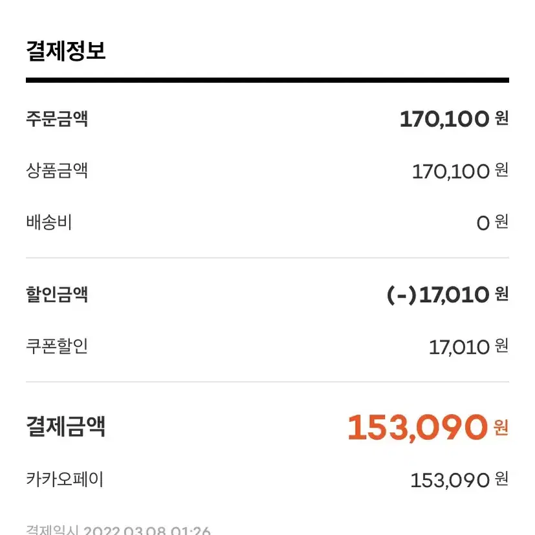Select the thin divider below 쿠폰할인
Image resolution: width=535 pixels, height=535 pixels.
(x=268, y=382)
